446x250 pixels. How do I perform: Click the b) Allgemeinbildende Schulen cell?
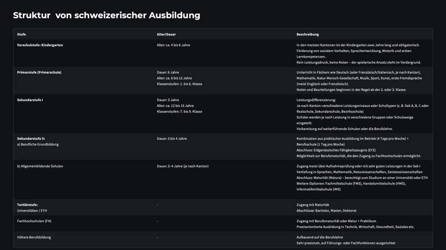click(x=40, y=166)
